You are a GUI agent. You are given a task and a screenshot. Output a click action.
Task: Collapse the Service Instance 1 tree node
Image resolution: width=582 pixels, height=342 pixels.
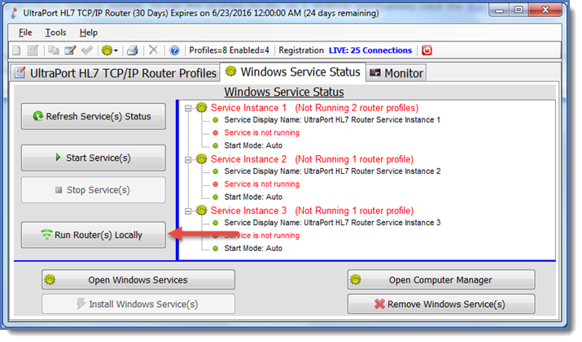(189, 108)
